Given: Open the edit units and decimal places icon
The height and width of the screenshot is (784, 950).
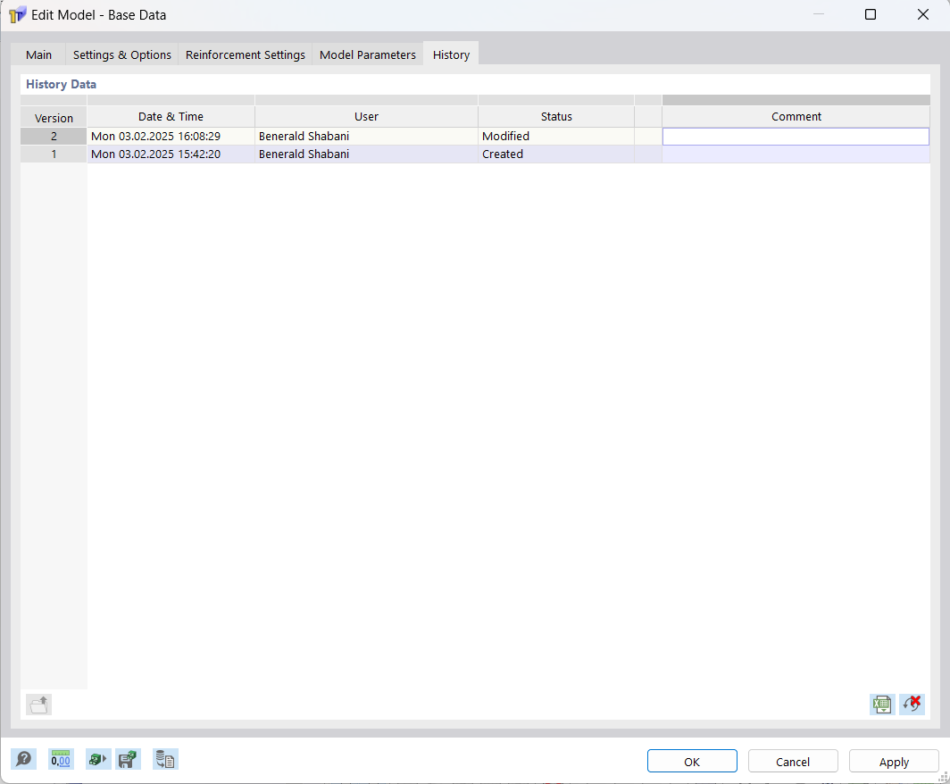Looking at the screenshot, I should (x=61, y=758).
